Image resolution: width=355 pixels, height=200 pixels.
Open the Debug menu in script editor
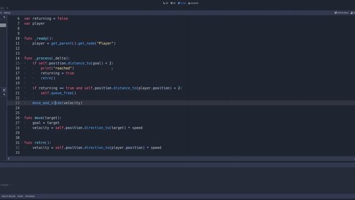[7, 13]
